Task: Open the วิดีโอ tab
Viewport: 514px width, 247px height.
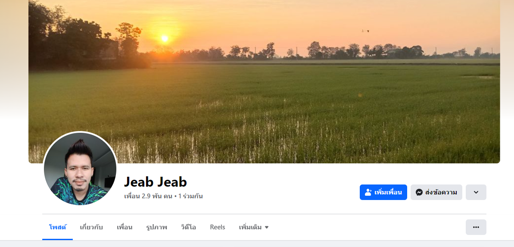Action: pyautogui.click(x=188, y=227)
